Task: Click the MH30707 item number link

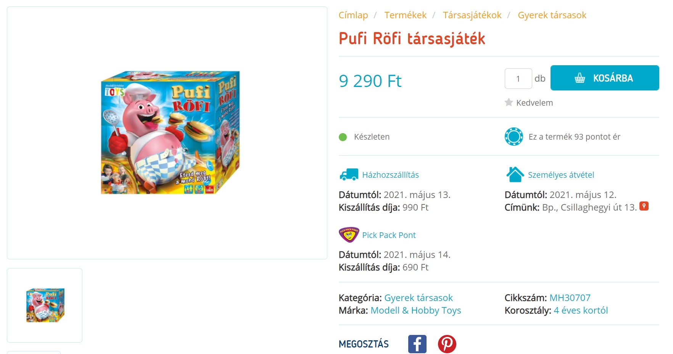Action: point(570,298)
